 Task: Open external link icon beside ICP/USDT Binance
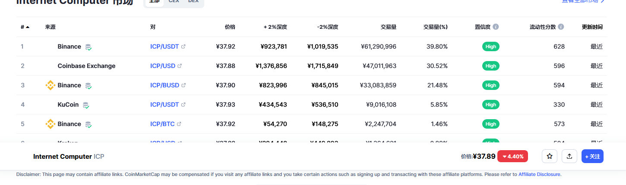183,46
